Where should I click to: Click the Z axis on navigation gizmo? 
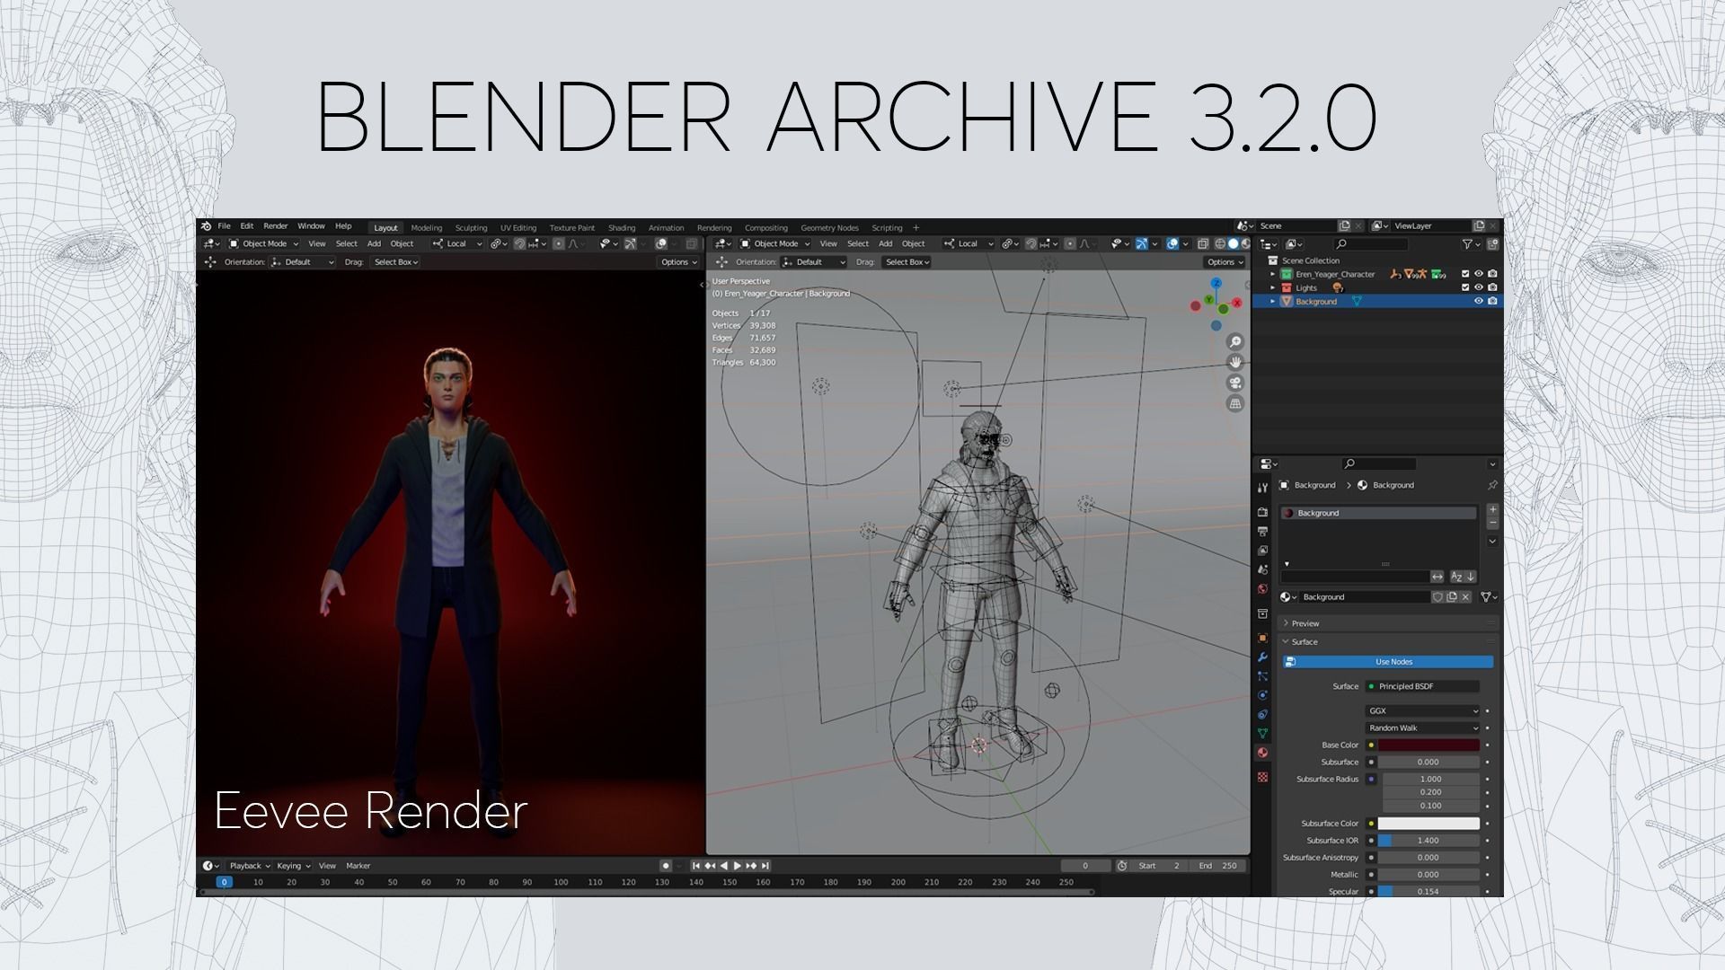tap(1216, 284)
